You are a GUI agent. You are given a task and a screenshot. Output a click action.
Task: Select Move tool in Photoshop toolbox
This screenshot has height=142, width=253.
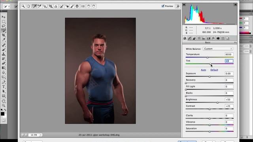4,17
